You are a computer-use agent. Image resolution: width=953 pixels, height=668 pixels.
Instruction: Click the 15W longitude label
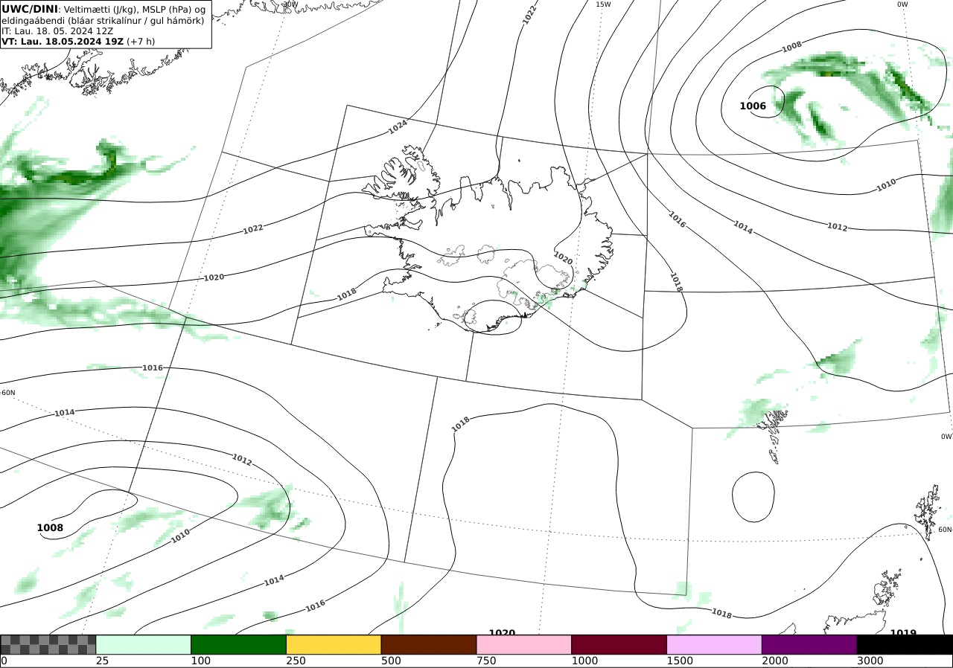click(603, 4)
